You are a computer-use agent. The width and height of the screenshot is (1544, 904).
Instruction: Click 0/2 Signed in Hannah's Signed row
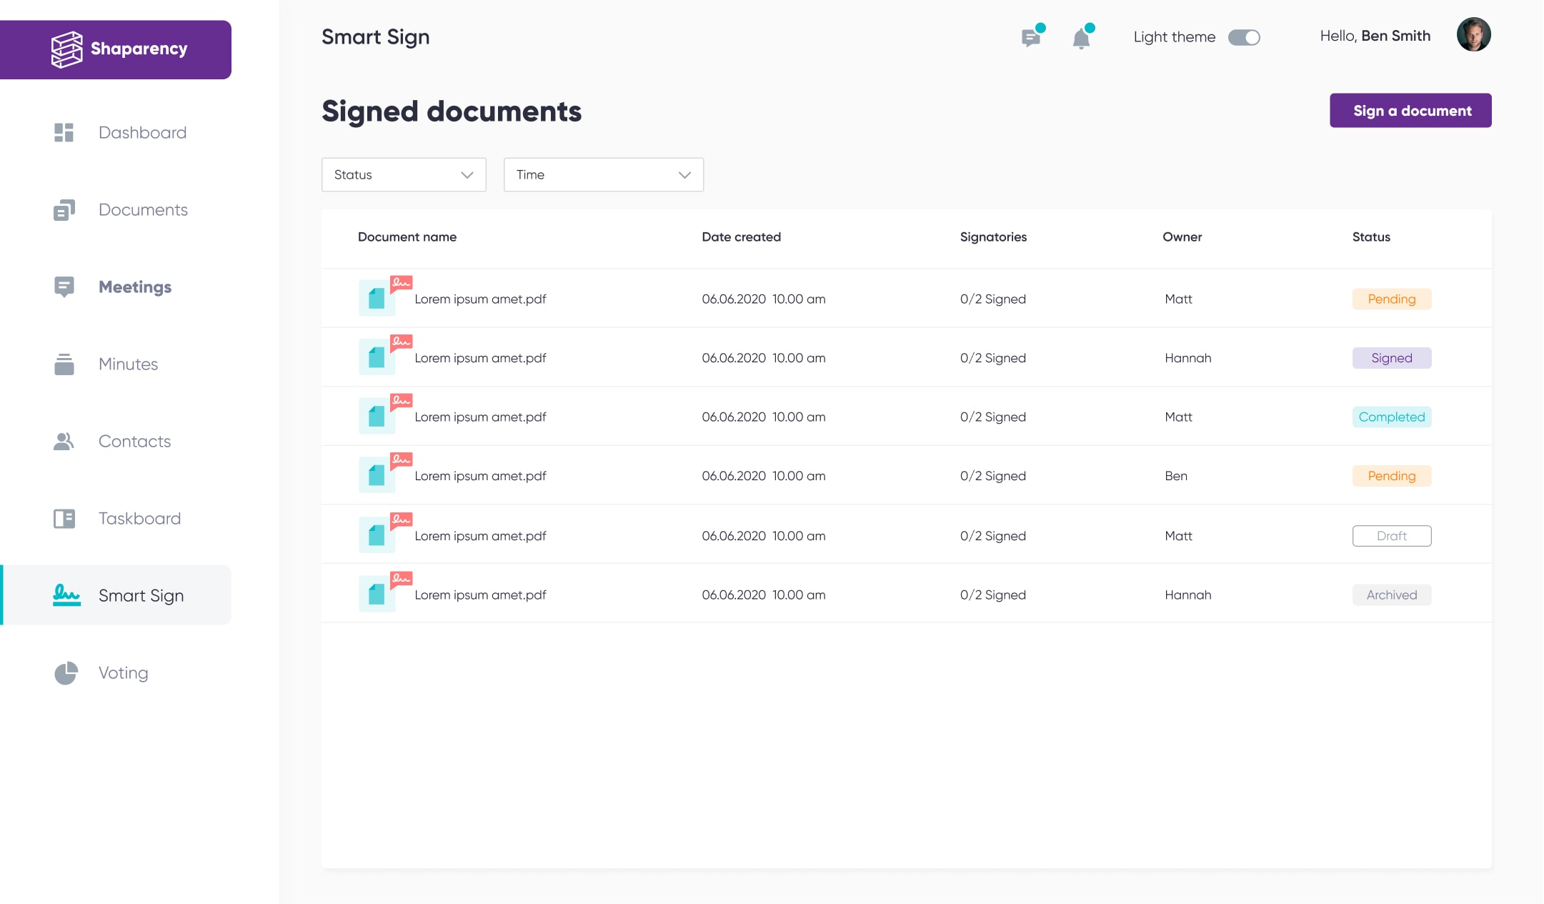point(992,358)
